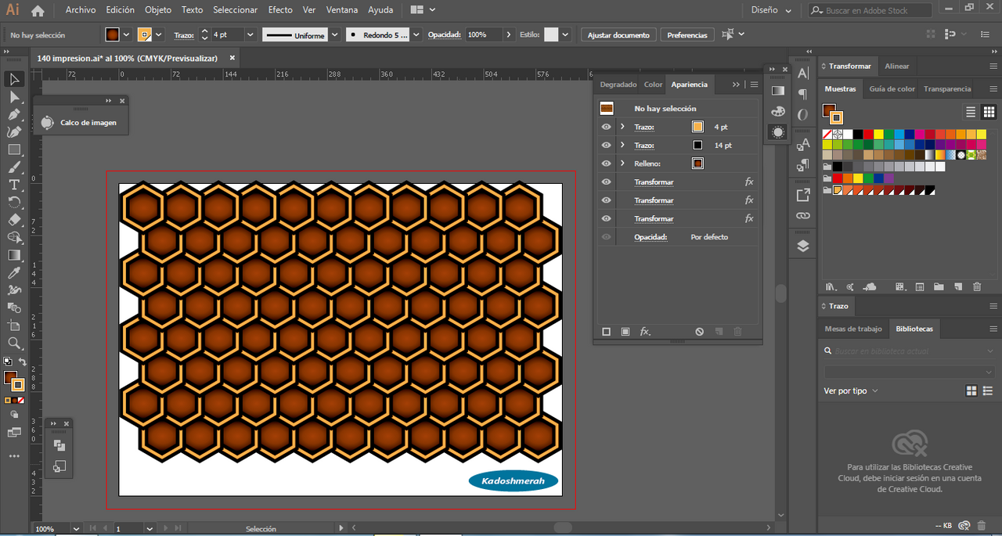The width and height of the screenshot is (1002, 536).
Task: Toggle visibility of 4 pt Trazo
Action: click(606, 127)
